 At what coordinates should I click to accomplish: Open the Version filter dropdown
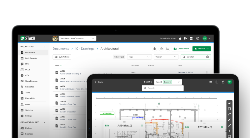(166, 57)
